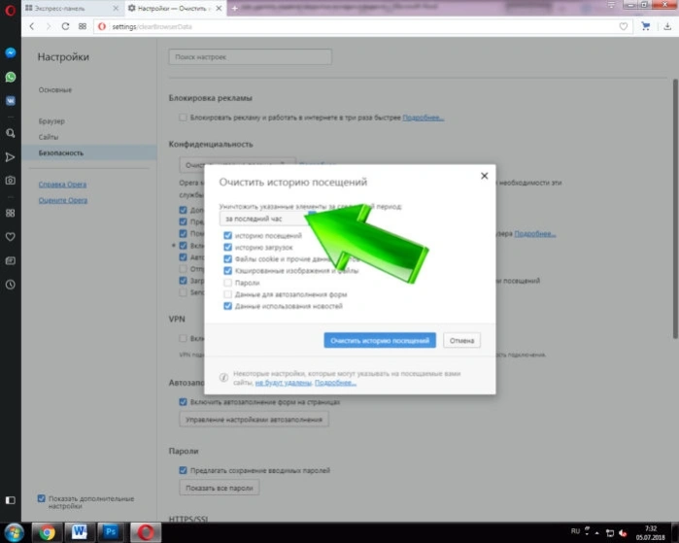Image resolution: width=679 pixels, height=543 pixels.
Task: Cancel with the Отмена button
Action: (x=461, y=340)
